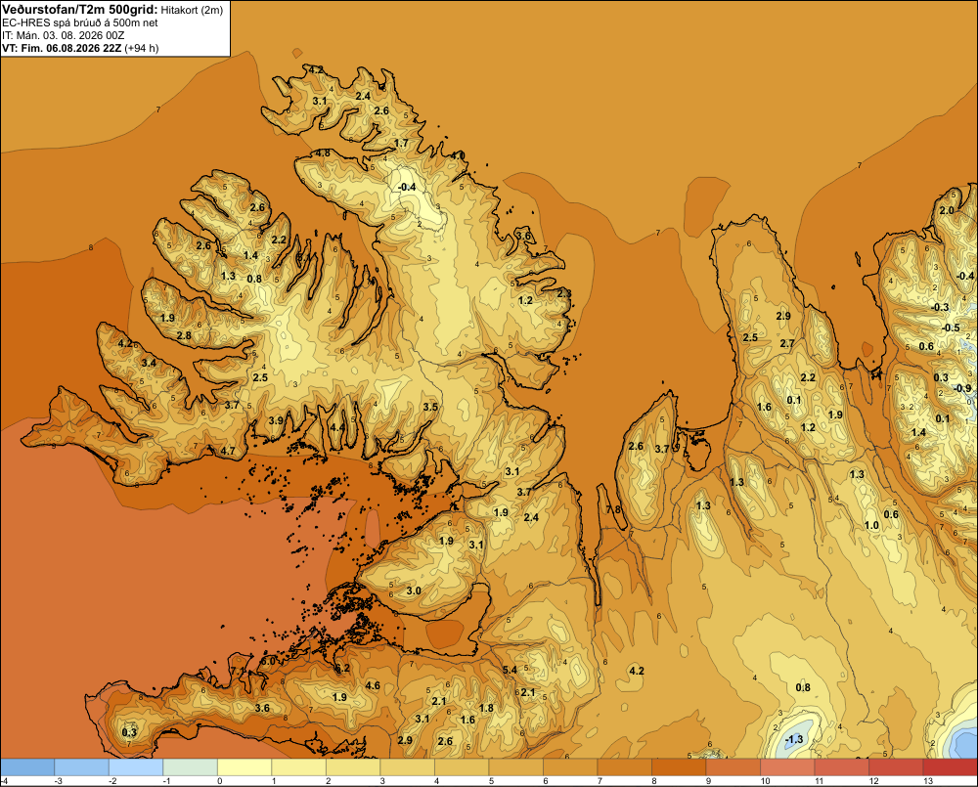Click the 8 to 9 dark orange legend swatch
978x787 pixels.
click(x=679, y=767)
